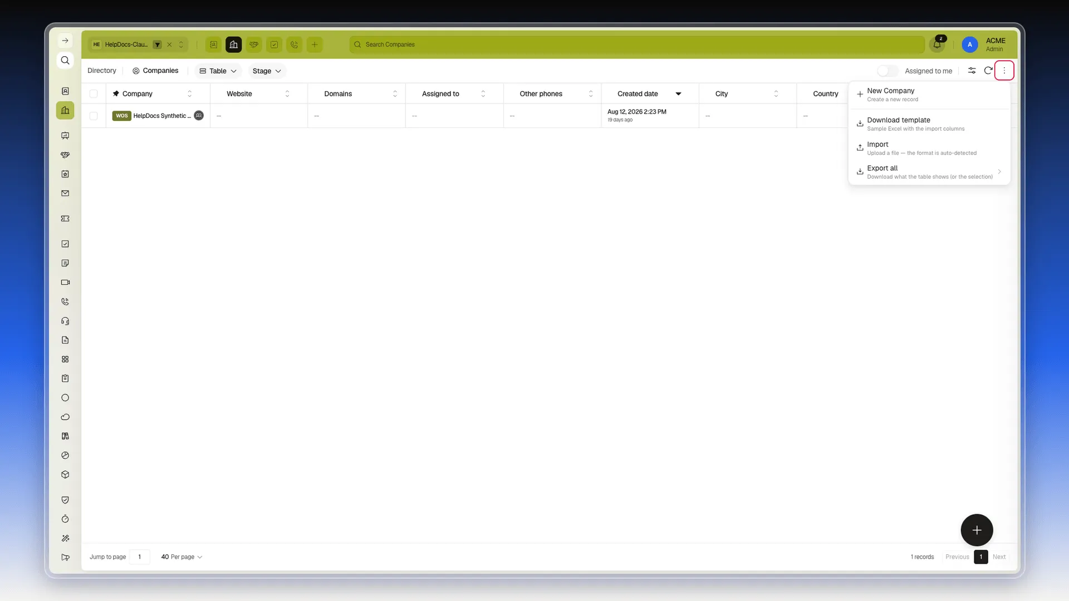The image size is (1069, 601).
Task: Open the ACME Admin account avatar
Action: (969, 45)
